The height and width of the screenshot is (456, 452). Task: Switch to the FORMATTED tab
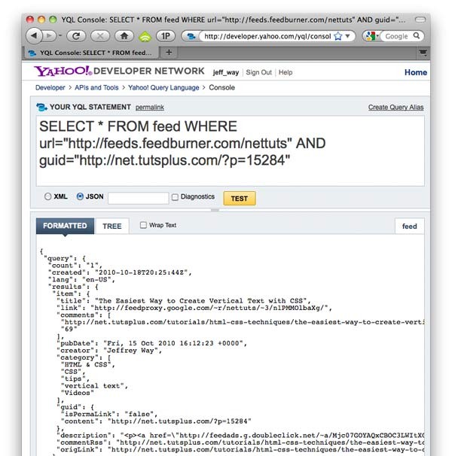(65, 226)
